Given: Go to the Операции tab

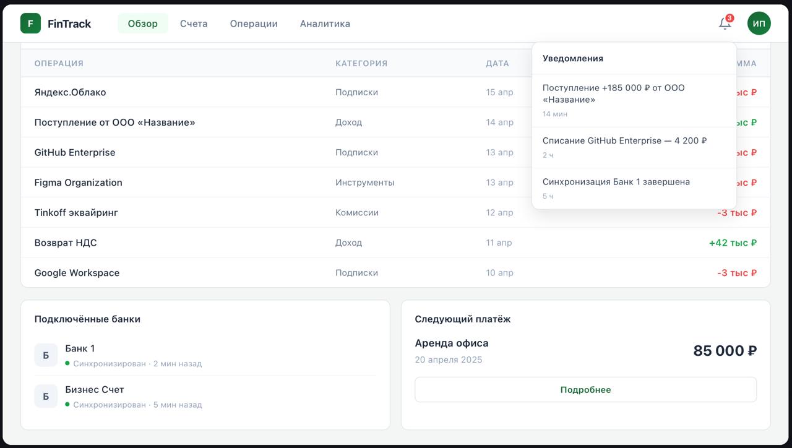Looking at the screenshot, I should click(x=254, y=24).
